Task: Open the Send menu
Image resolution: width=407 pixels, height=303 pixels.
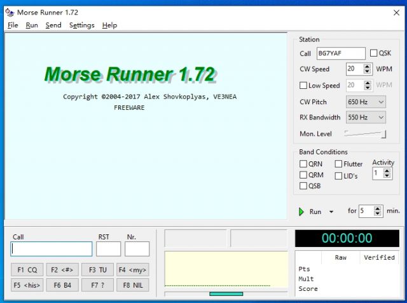Action: [53, 25]
